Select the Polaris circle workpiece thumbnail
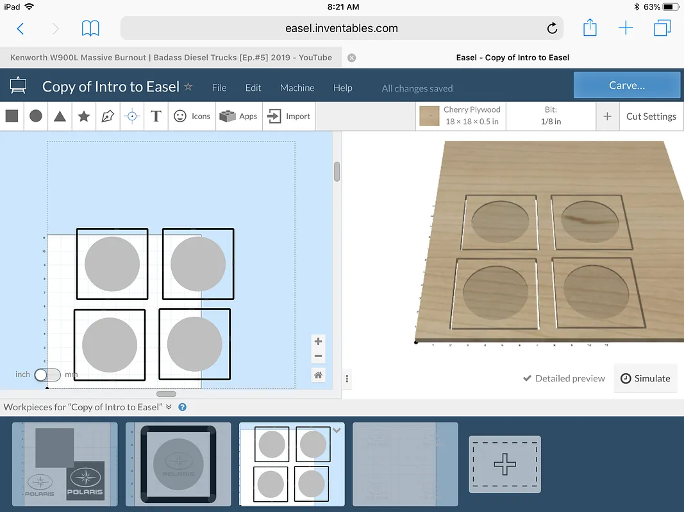The width and height of the screenshot is (684, 512). click(178, 463)
